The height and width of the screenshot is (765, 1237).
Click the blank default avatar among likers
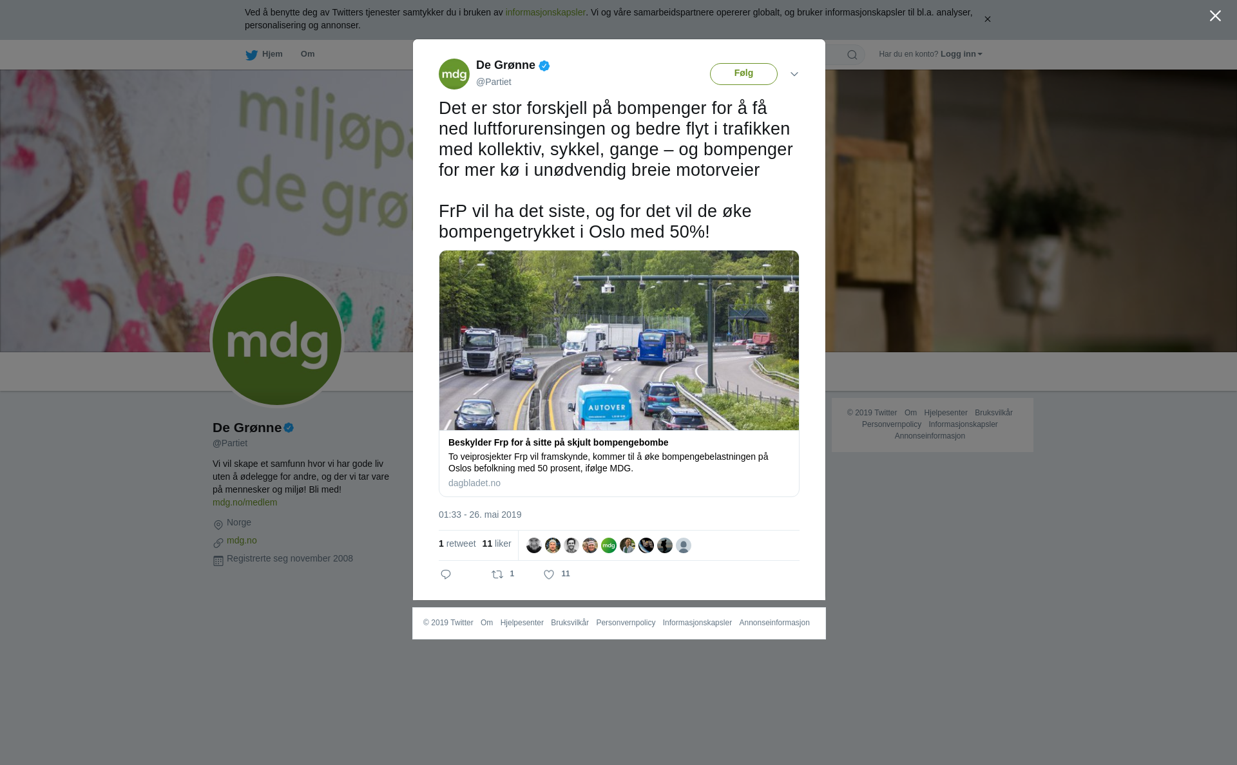684,545
